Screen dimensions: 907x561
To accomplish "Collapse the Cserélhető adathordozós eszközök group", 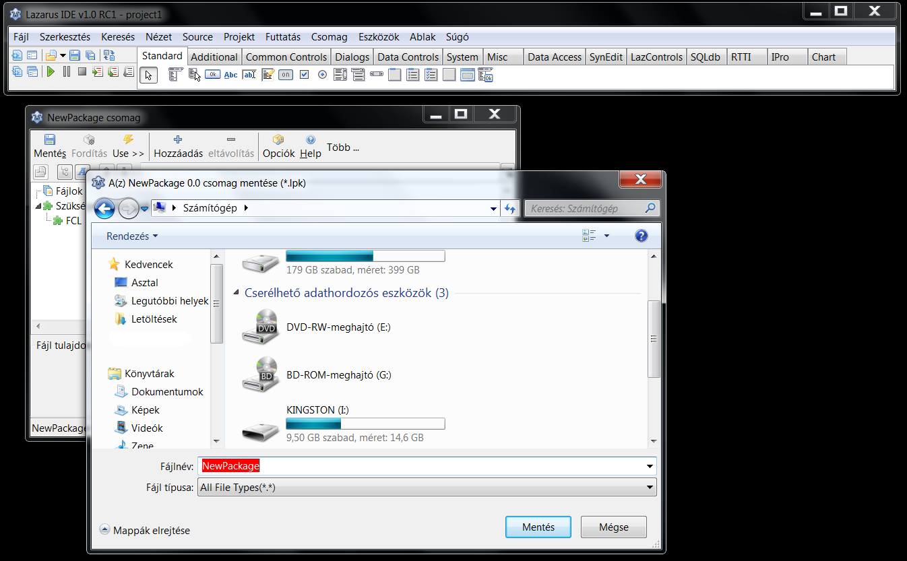I will coord(237,293).
